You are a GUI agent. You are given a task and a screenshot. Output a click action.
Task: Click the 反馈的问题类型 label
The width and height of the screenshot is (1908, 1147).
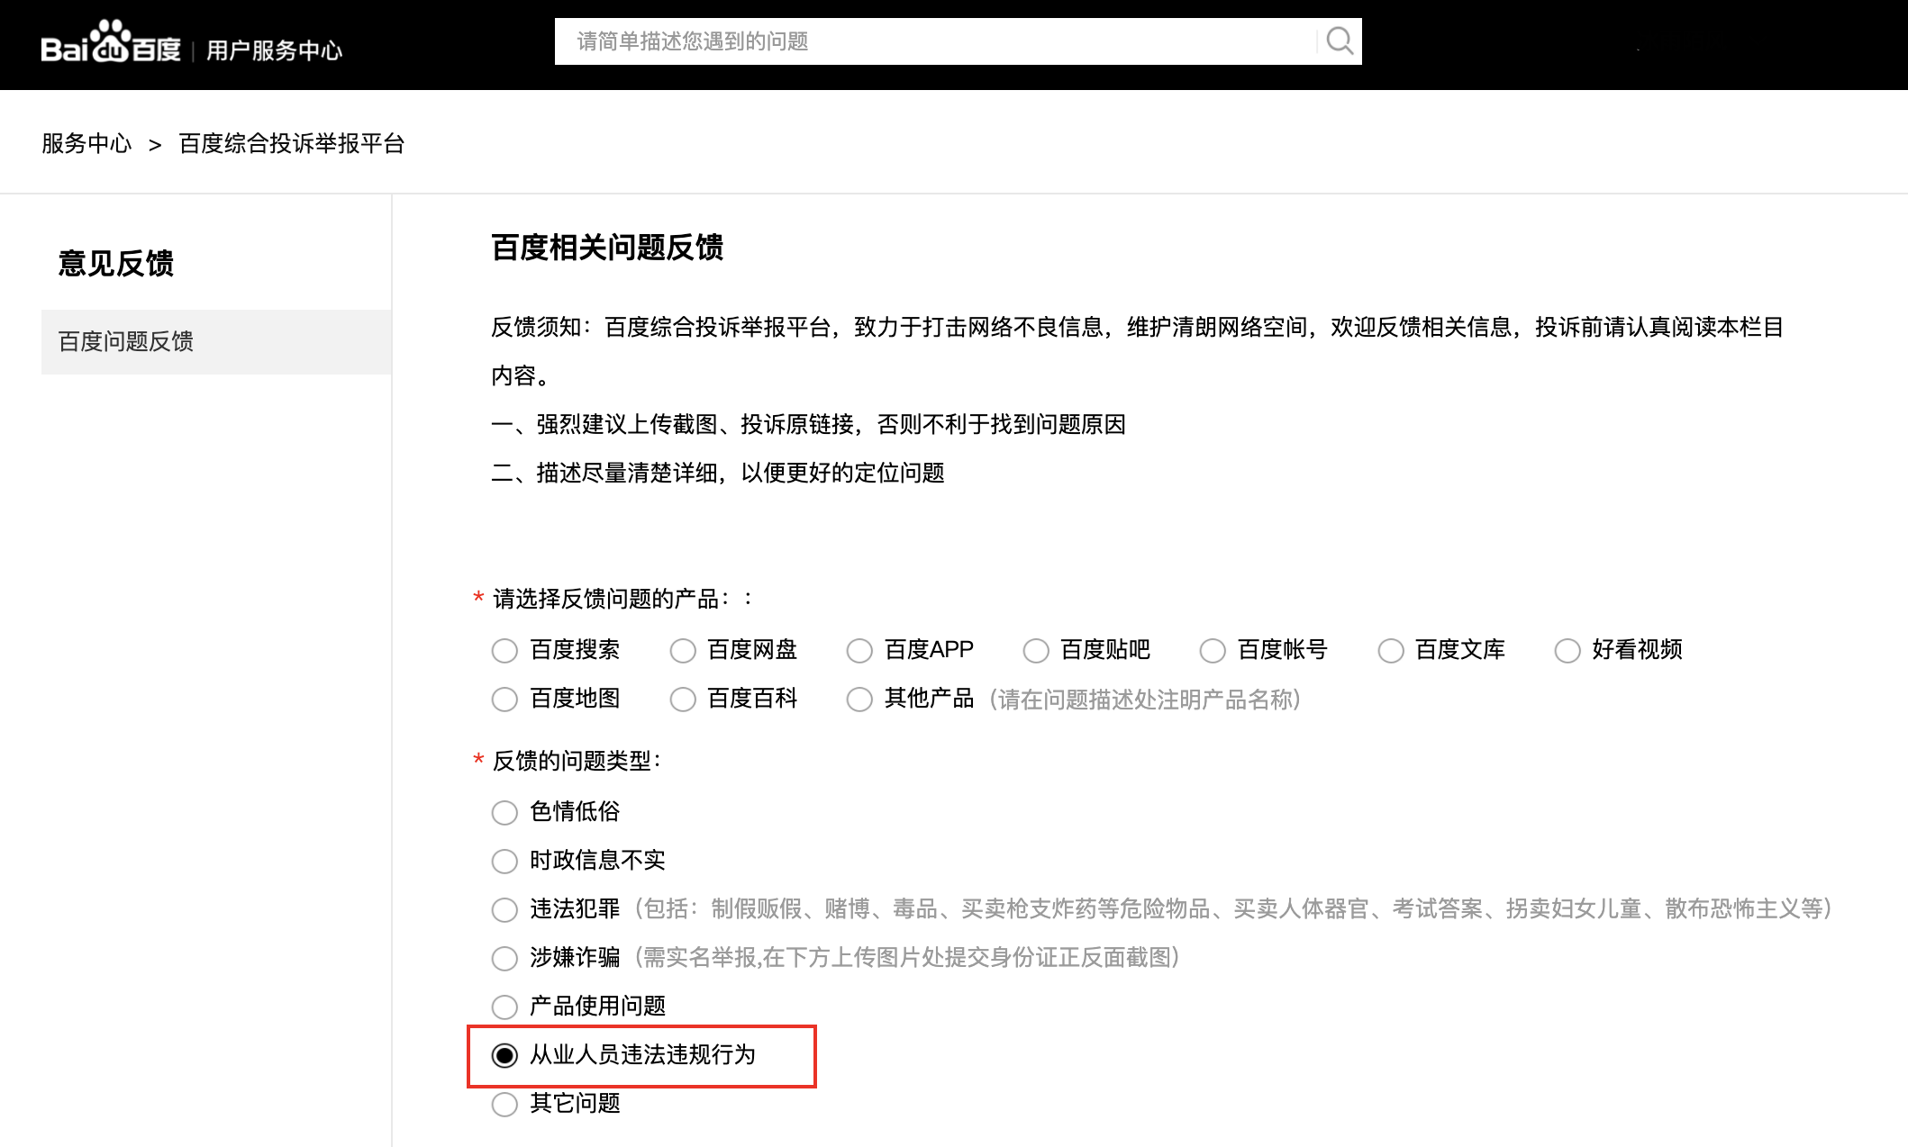point(577,761)
